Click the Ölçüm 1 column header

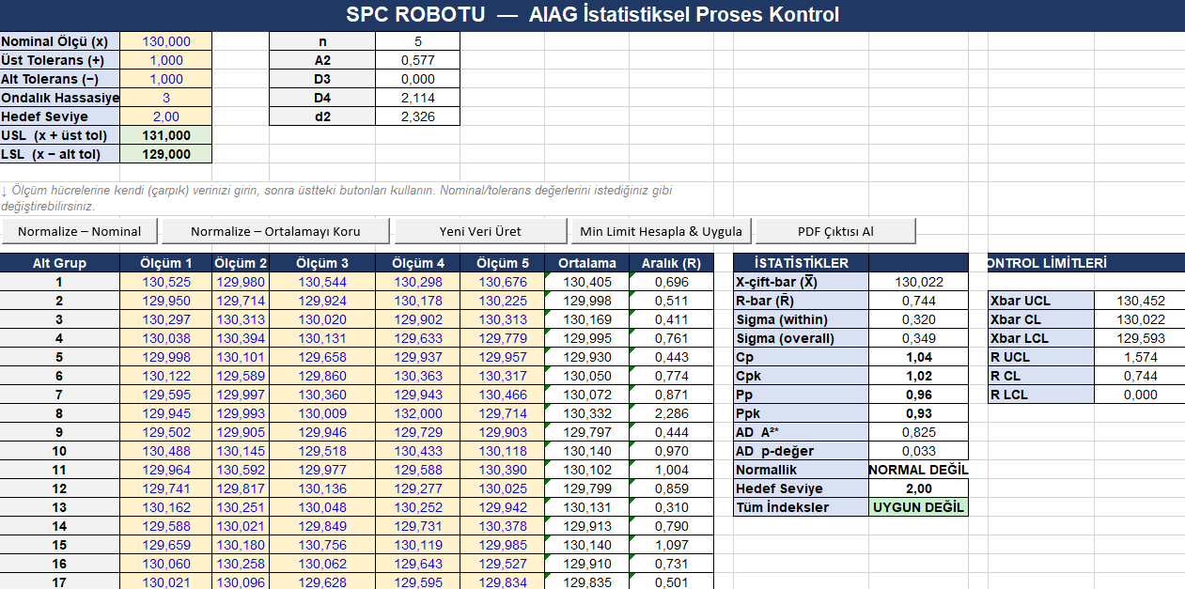tap(166, 263)
